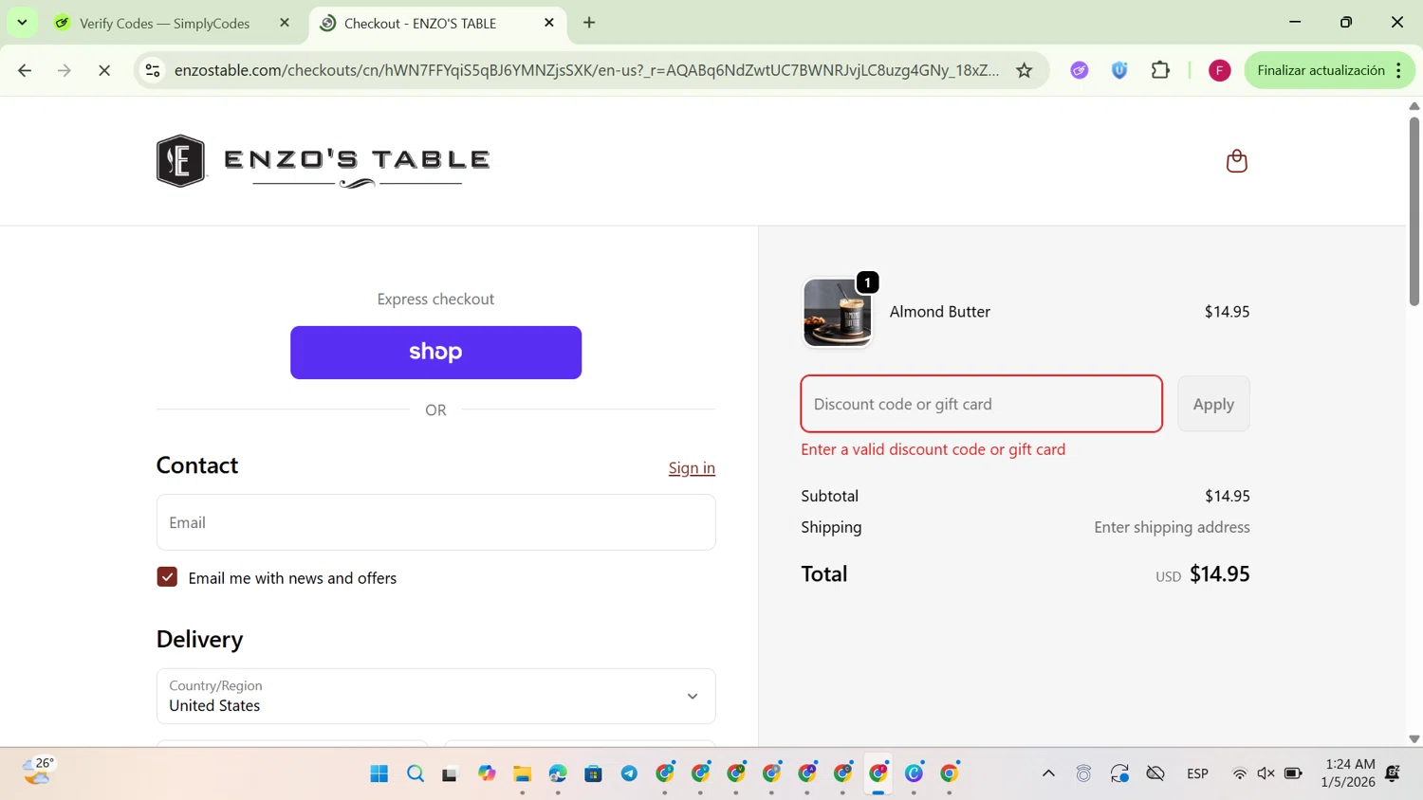Viewport: 1423px width, 800px height.
Task: Open the purple extension icon in toolbar
Action: [x=1080, y=70]
